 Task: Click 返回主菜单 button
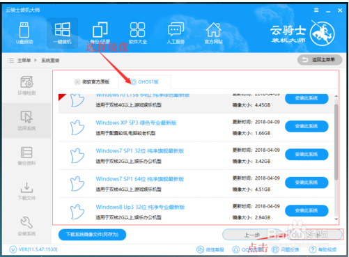coord(320,60)
